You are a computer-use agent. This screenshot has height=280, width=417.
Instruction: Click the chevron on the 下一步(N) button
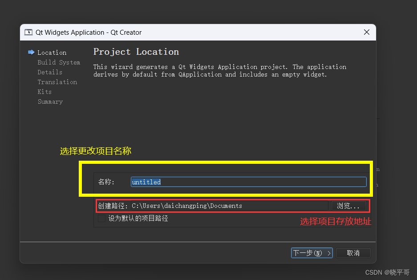329,253
